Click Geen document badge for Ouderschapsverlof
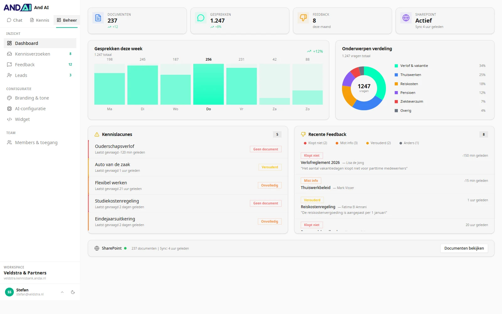Screen dimensions: 502x314 [266, 149]
